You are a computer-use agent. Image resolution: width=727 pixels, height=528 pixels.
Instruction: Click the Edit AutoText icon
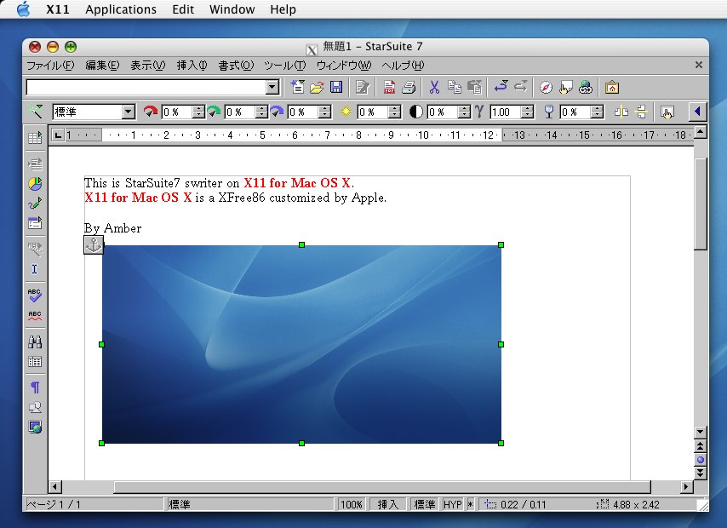pos(35,249)
